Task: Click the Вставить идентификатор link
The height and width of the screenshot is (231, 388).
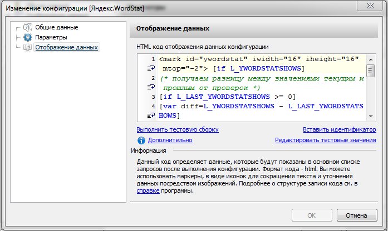Action: click(339, 129)
